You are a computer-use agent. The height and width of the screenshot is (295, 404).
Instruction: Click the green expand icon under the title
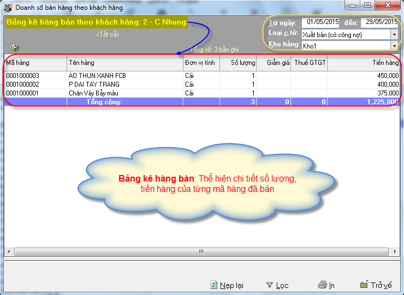pyautogui.click(x=15, y=47)
